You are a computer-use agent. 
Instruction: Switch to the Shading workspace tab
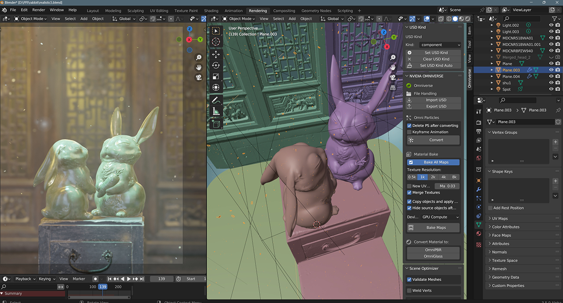[211, 11]
